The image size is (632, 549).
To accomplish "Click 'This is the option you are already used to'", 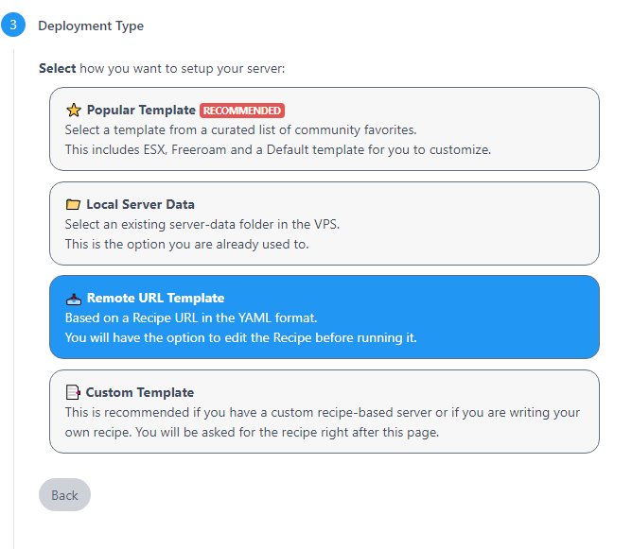I will [186, 245].
